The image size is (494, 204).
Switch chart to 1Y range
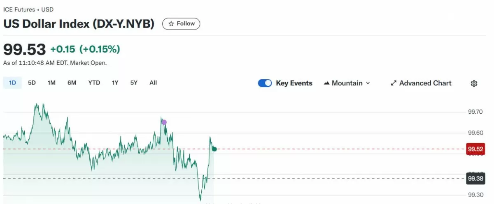(x=115, y=83)
